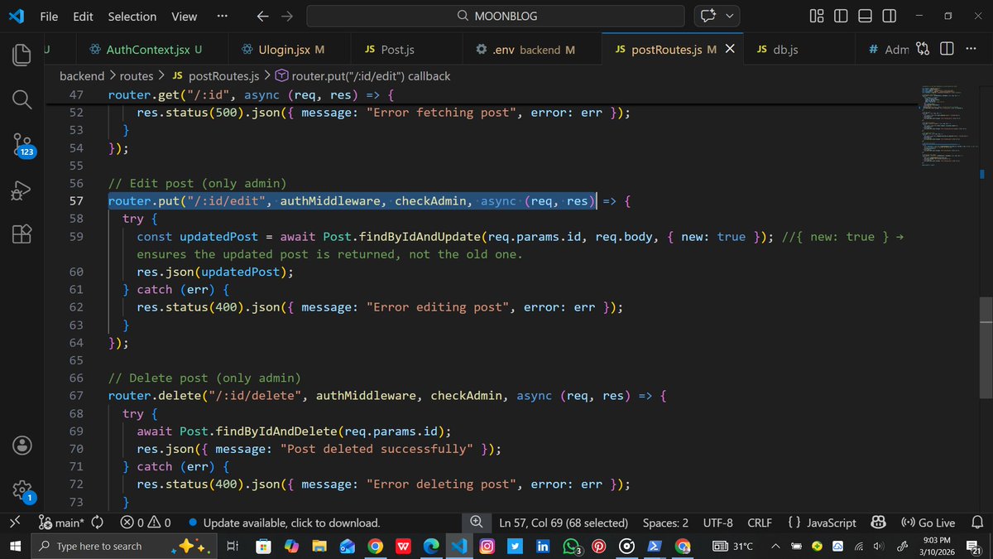Toggle the bottom panel
Viewport: 993px width, 559px height.
click(x=865, y=16)
